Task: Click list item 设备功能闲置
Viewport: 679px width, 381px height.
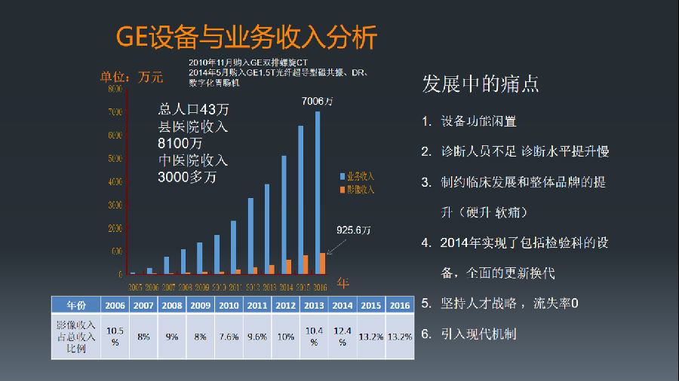Action: coord(478,121)
